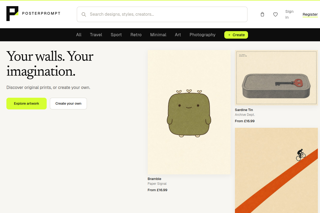This screenshot has height=213, width=320.
Task: Click the Sardine Tin 'From £16.99' price
Action: point(245,121)
